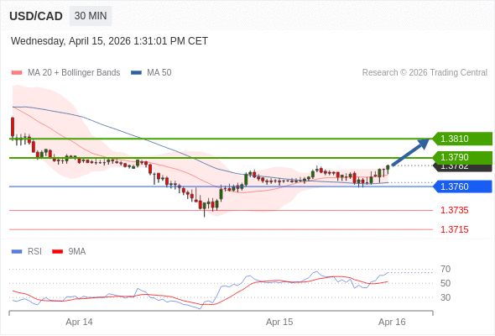Click the date and time line above the chart

point(109,41)
